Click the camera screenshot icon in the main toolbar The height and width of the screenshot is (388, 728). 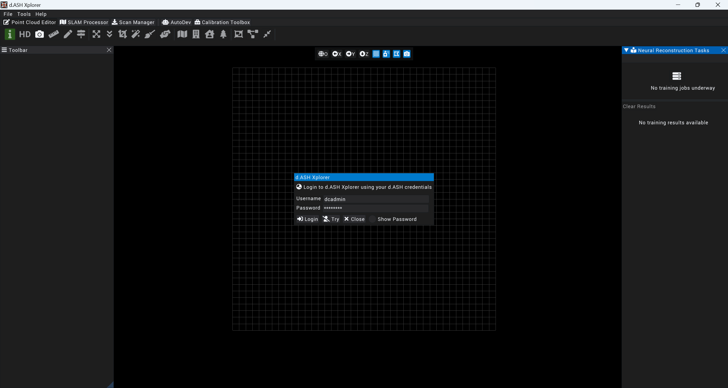(x=40, y=34)
